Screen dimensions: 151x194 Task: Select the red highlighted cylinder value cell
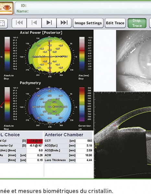(x=35, y=141)
